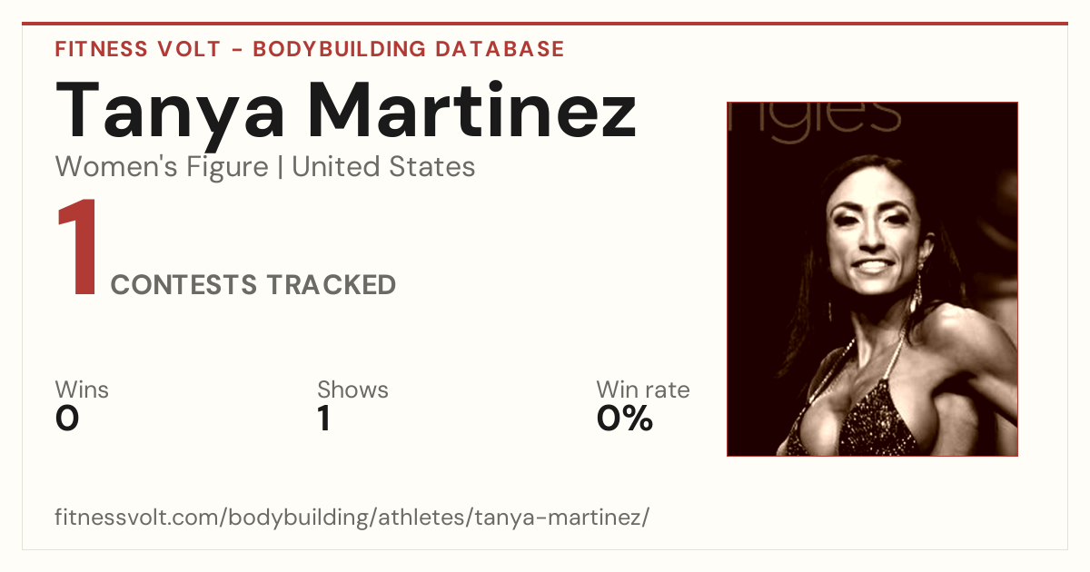Click the Wins label
The width and height of the screenshot is (1090, 572).
tap(82, 390)
